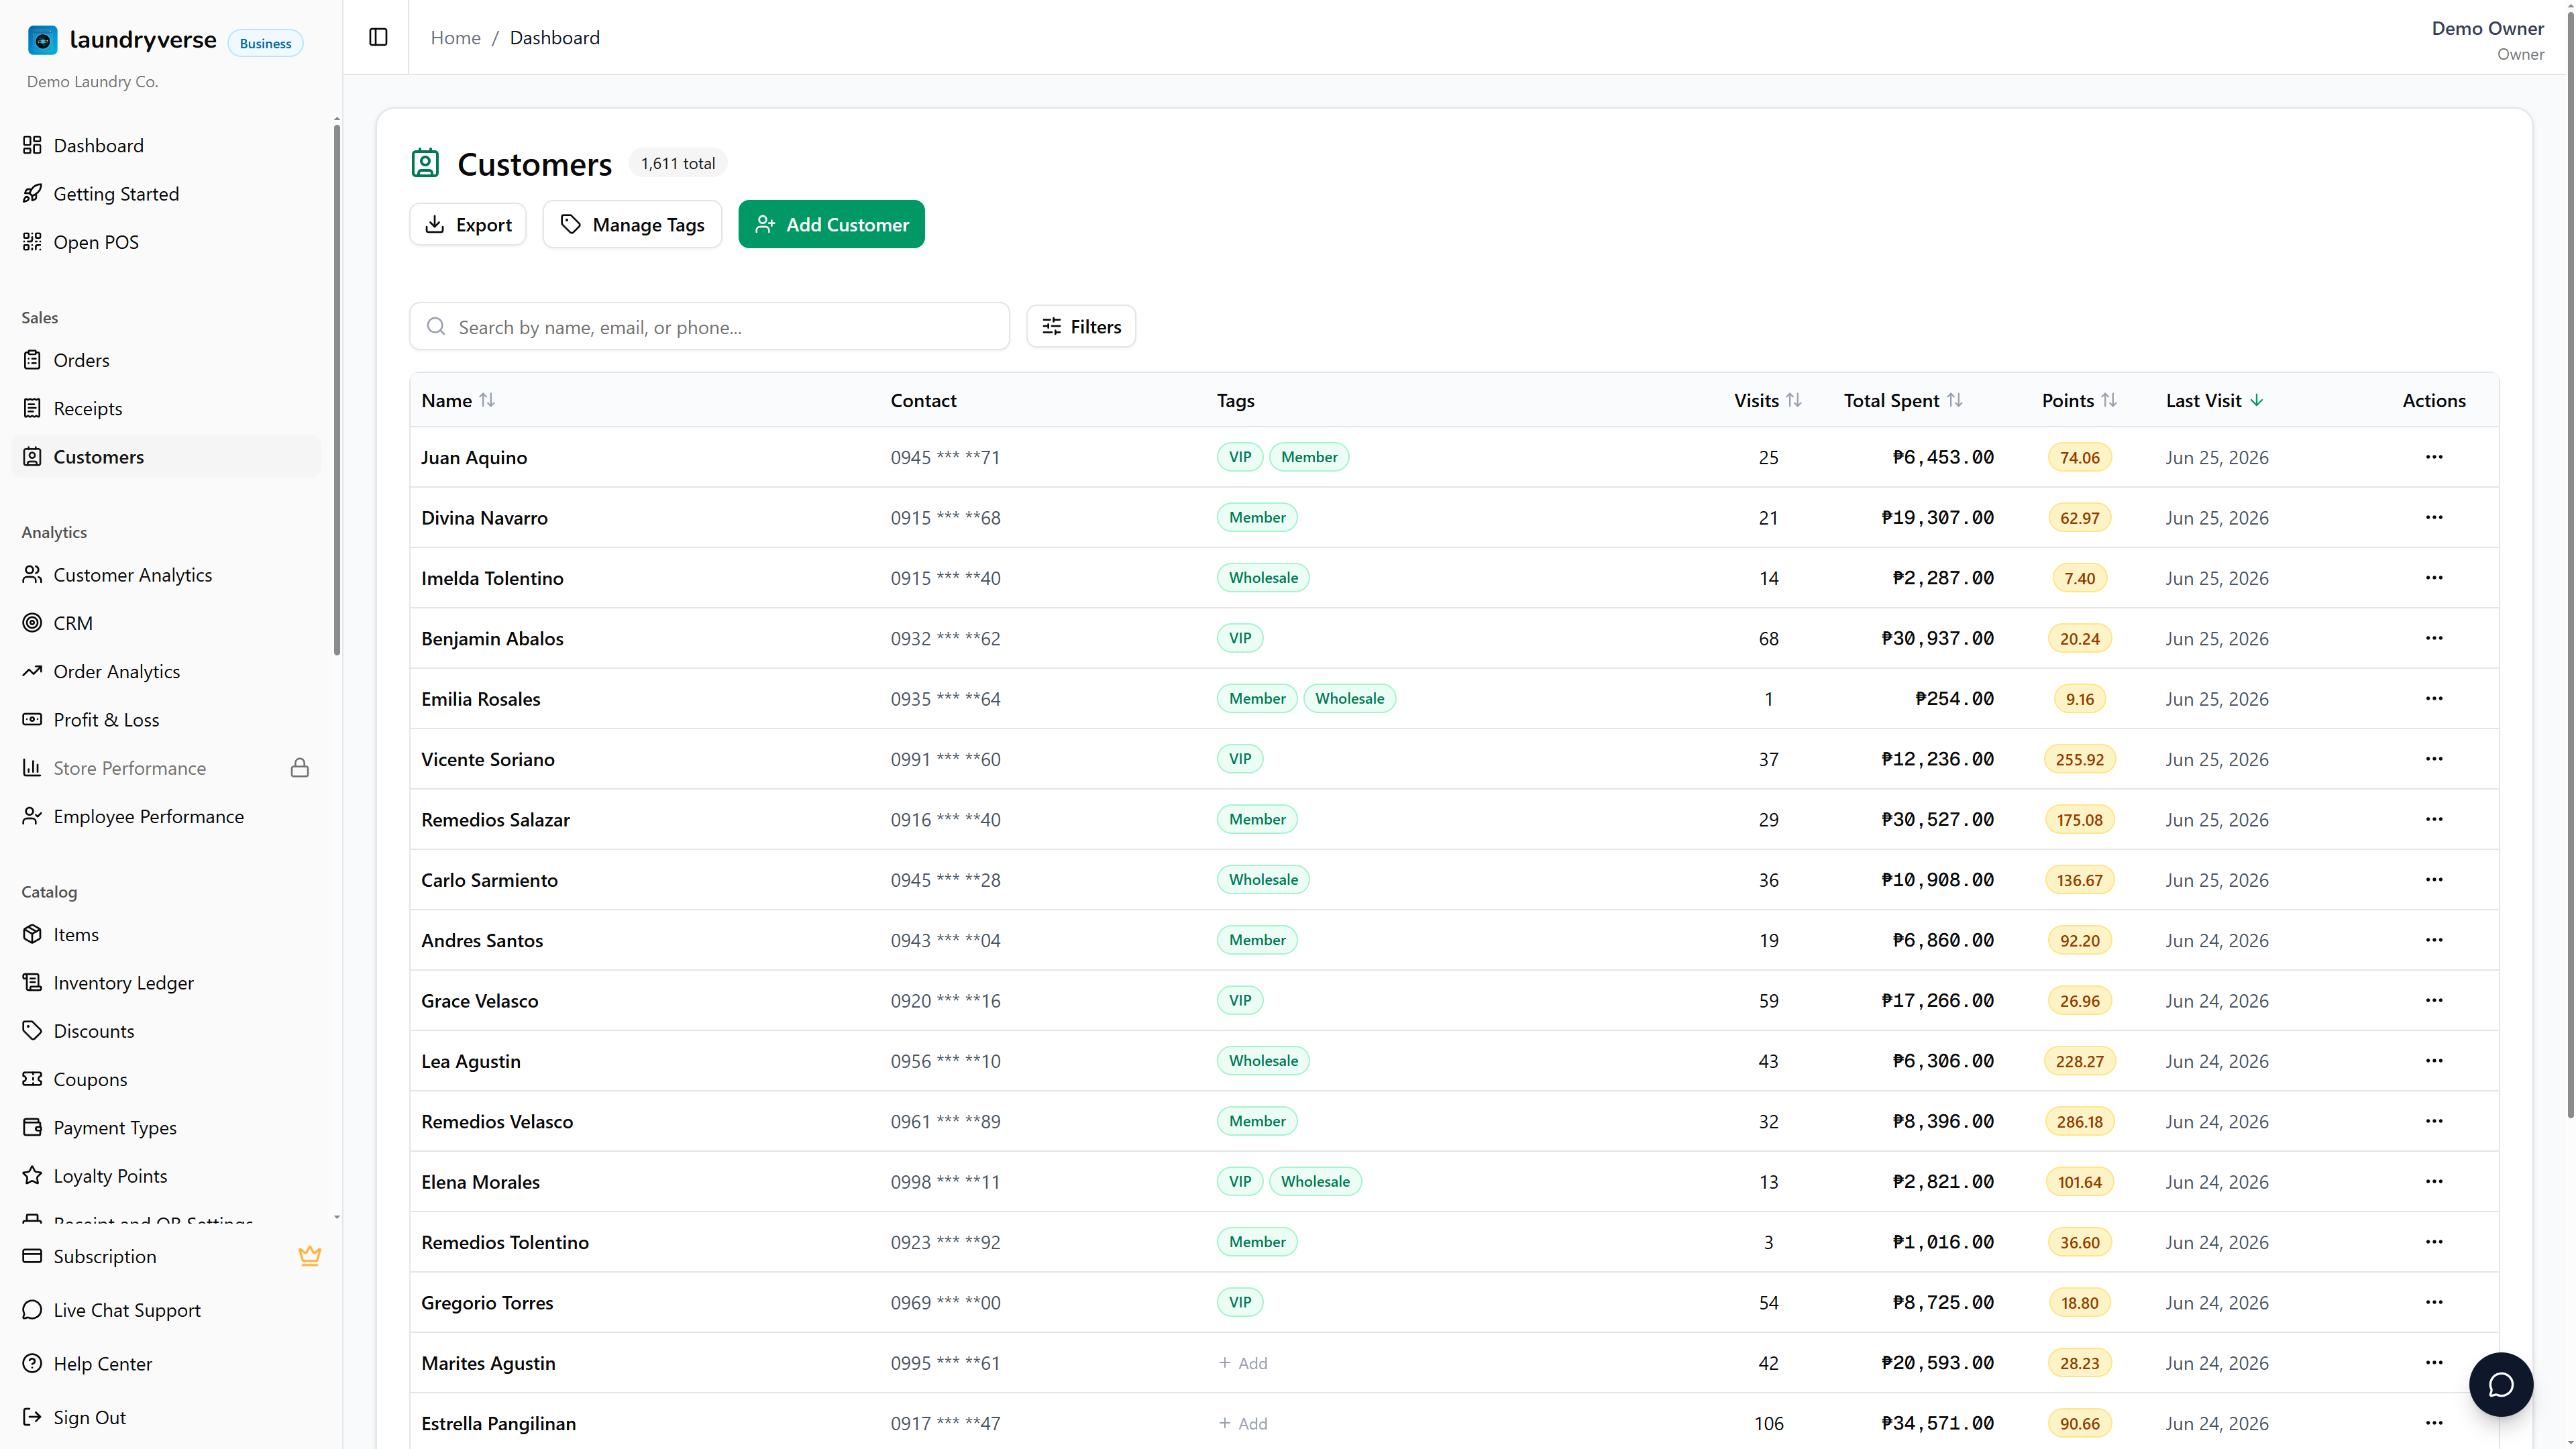The height and width of the screenshot is (1449, 2576).
Task: Click the Remedios Salazar name
Action: click(495, 819)
